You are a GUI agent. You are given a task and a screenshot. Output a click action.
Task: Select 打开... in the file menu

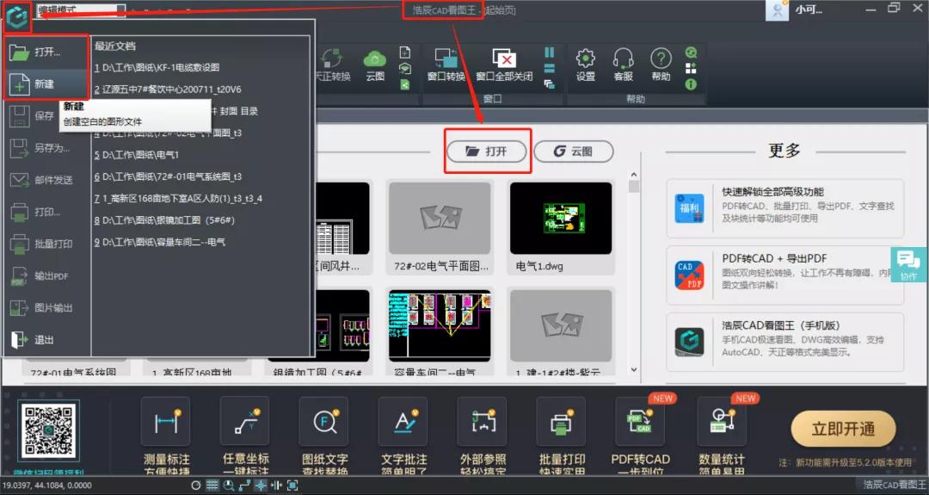click(x=46, y=53)
